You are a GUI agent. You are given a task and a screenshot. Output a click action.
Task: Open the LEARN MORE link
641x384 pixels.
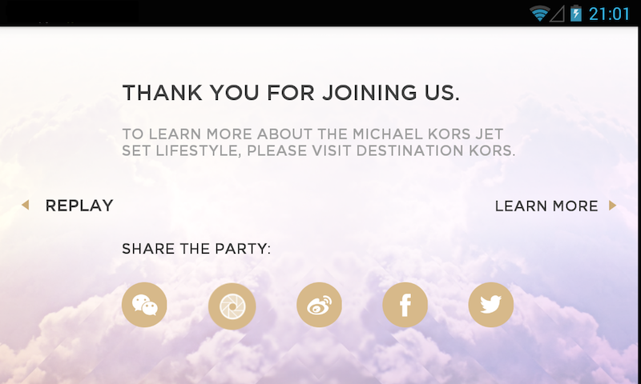pyautogui.click(x=546, y=206)
